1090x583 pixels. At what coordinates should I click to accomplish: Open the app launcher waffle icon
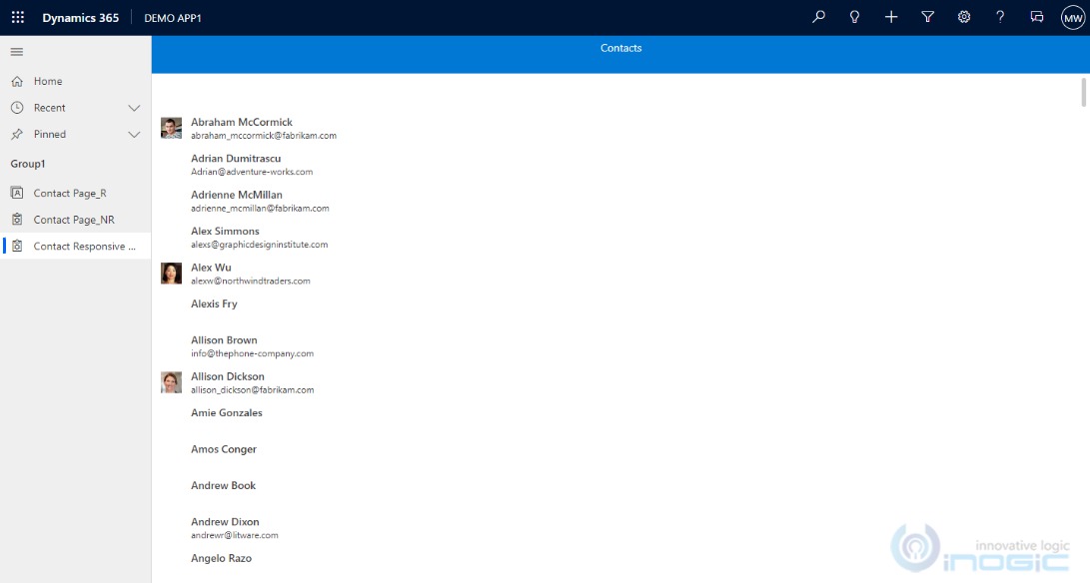coord(17,17)
